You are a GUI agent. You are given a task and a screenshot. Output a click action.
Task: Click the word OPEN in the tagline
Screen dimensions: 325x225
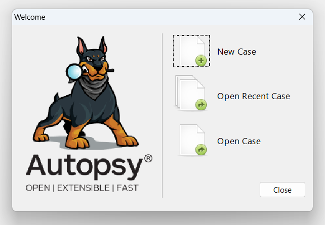[37, 188]
